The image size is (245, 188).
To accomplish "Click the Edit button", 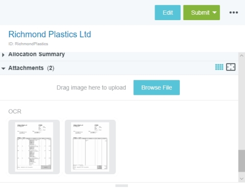I will tap(168, 13).
